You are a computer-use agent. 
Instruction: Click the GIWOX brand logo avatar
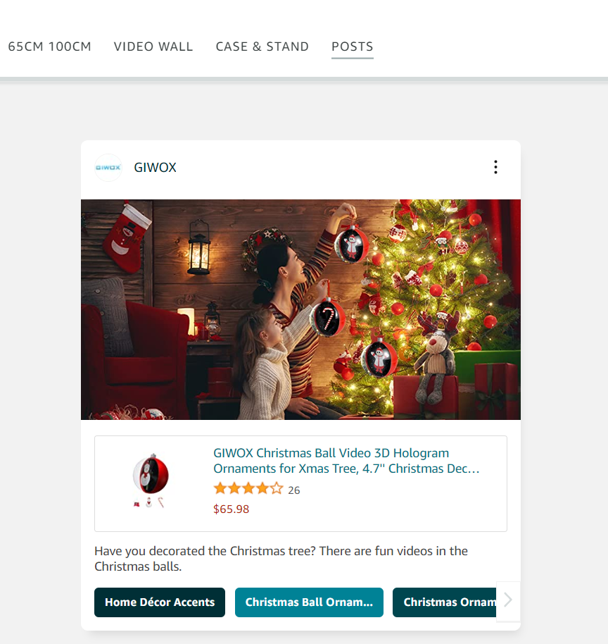108,168
